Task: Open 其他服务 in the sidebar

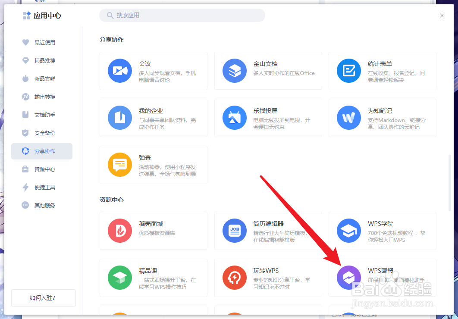Action: pos(42,205)
